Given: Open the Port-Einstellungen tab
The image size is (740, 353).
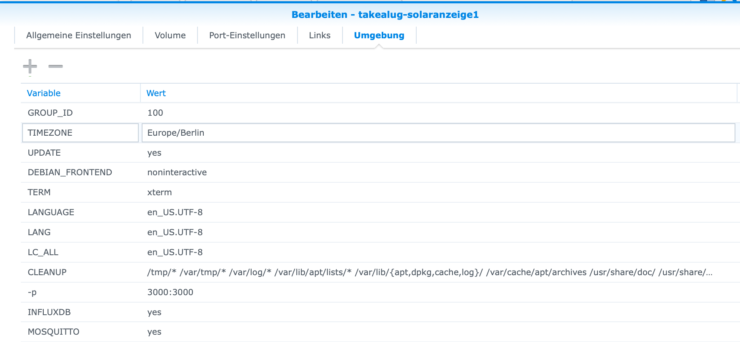Looking at the screenshot, I should [247, 35].
